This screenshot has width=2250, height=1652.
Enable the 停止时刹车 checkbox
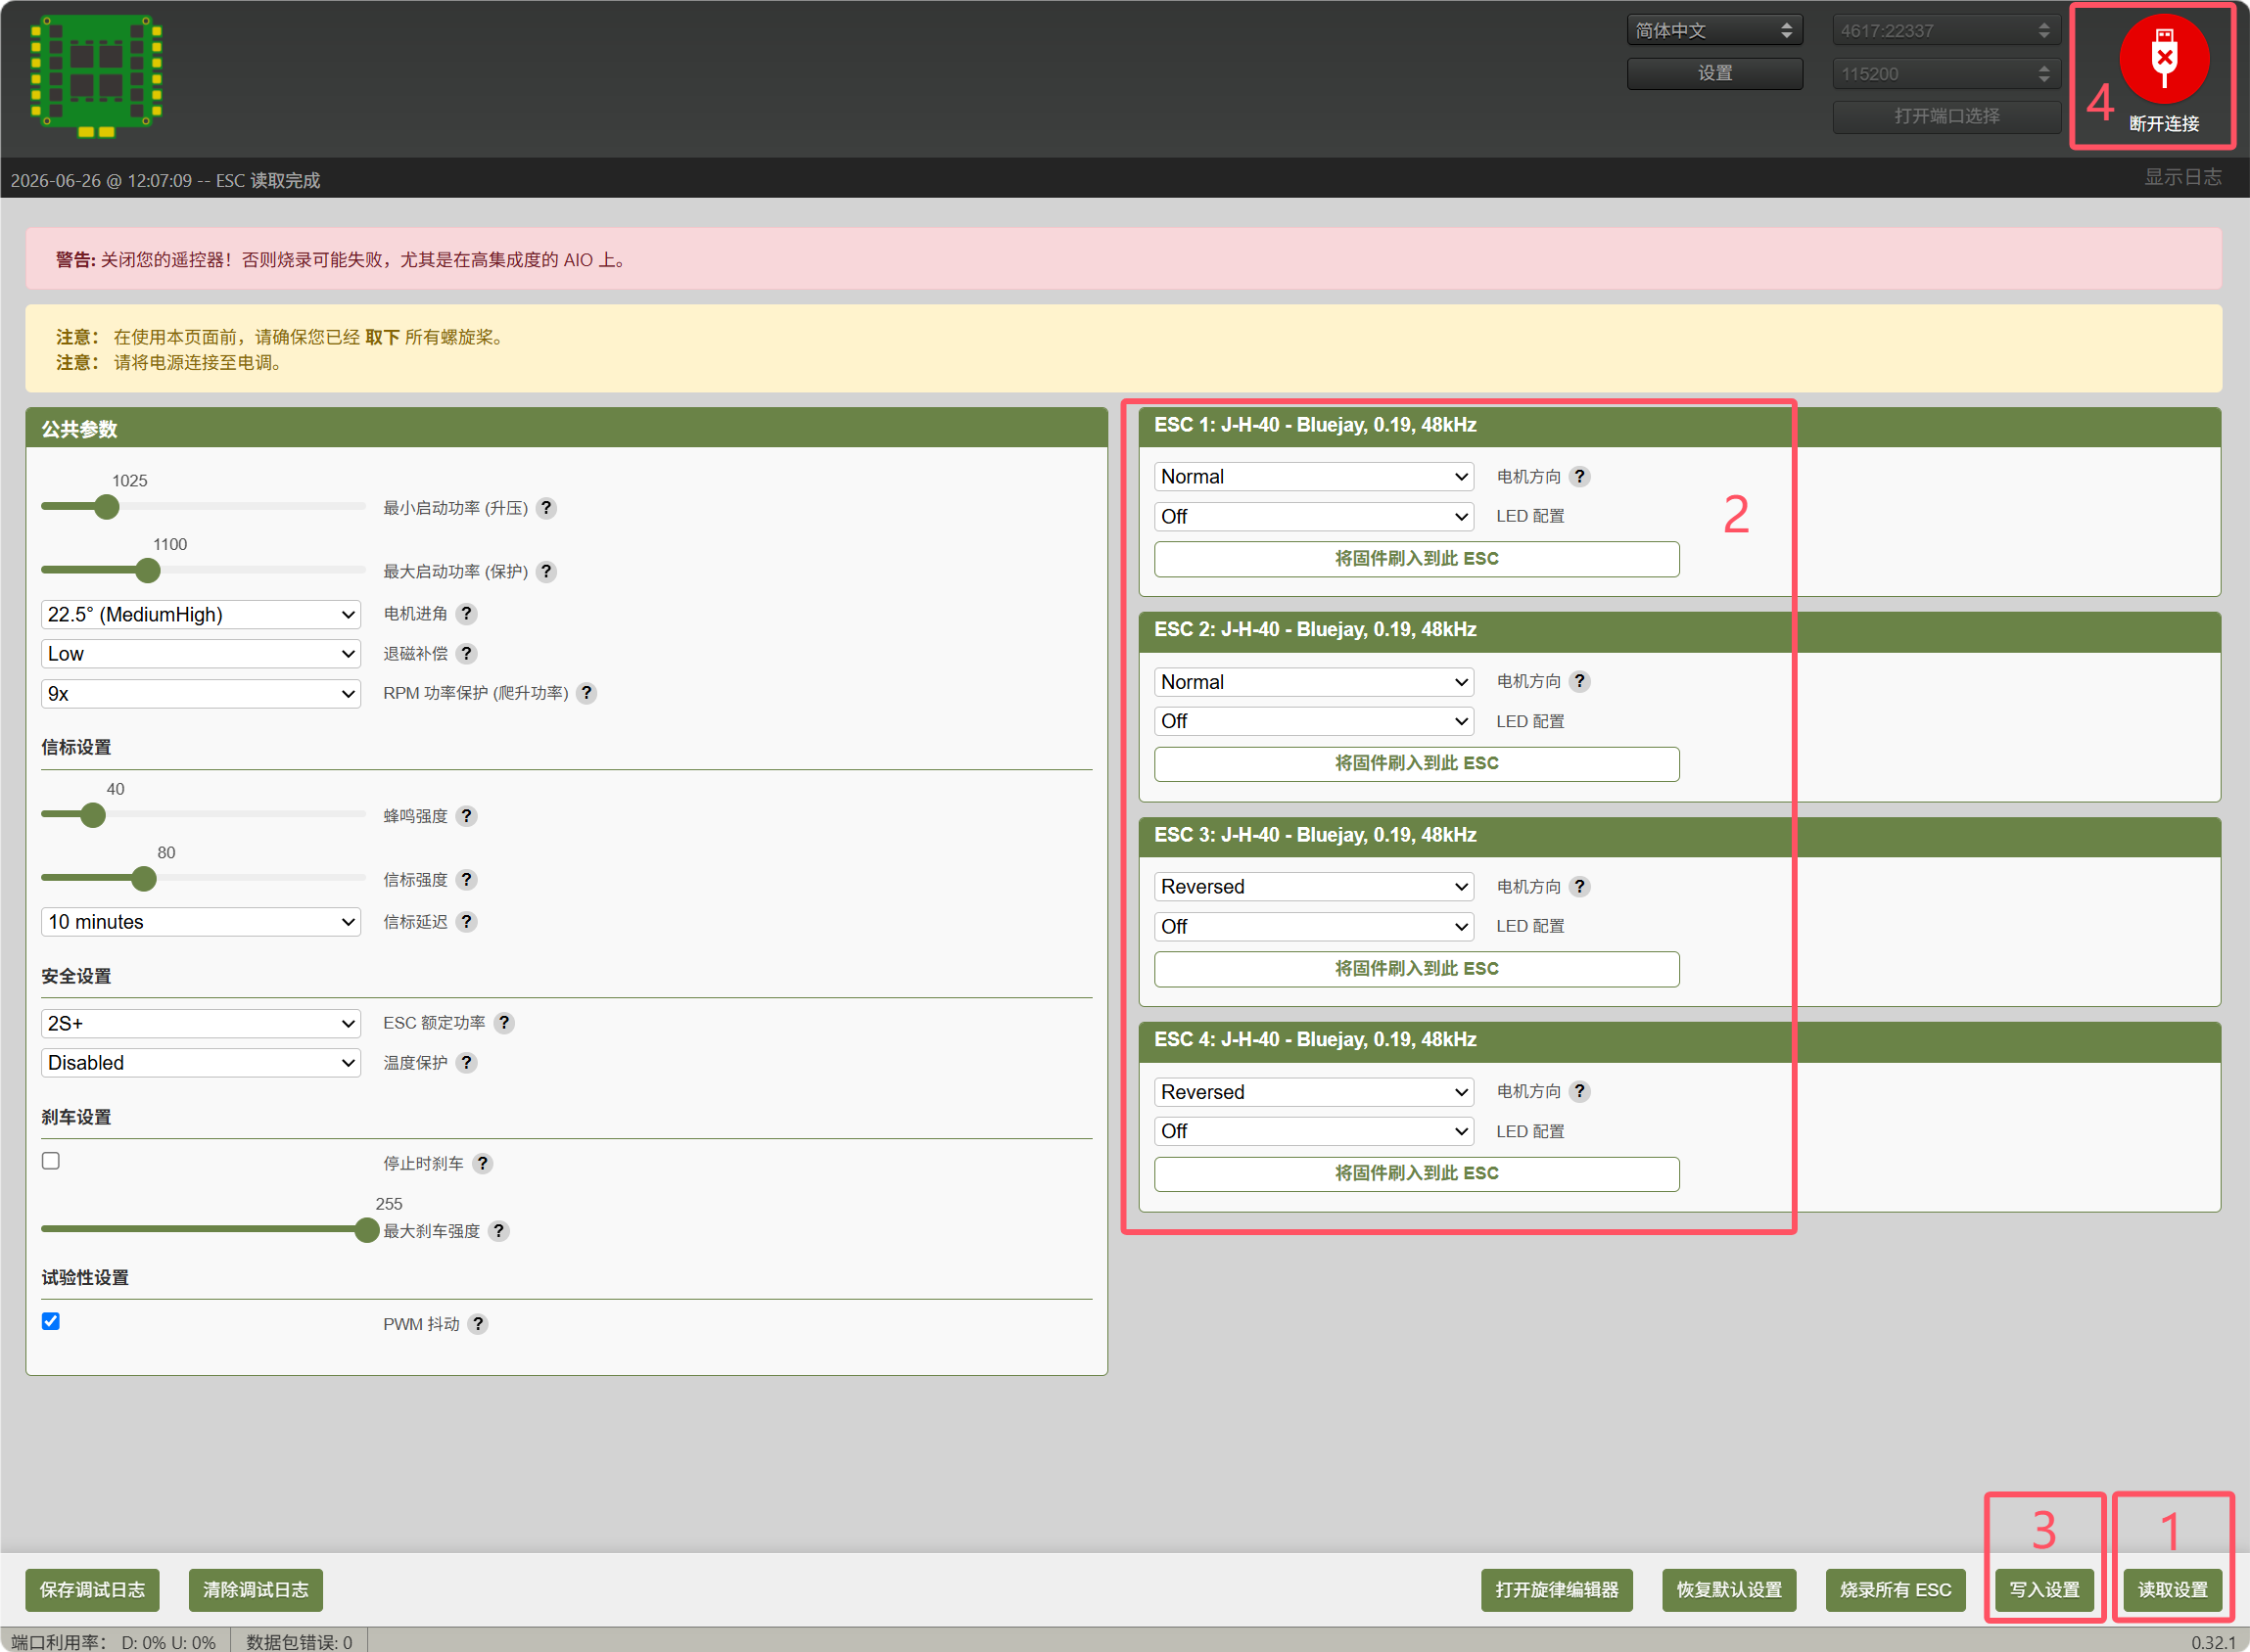pyautogui.click(x=51, y=1161)
